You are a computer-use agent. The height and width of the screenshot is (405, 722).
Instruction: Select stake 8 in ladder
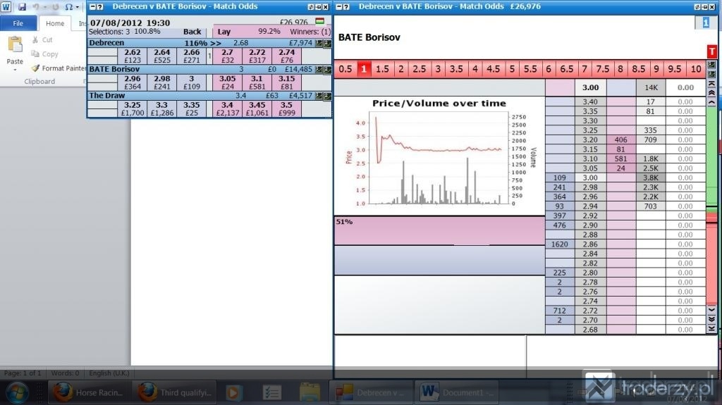click(x=620, y=69)
